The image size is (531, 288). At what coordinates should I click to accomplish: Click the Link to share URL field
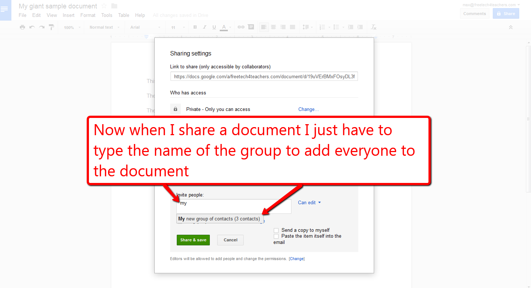pos(264,76)
